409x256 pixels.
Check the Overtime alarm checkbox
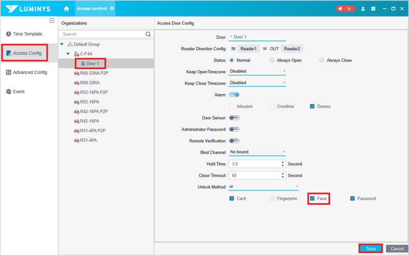pos(272,106)
